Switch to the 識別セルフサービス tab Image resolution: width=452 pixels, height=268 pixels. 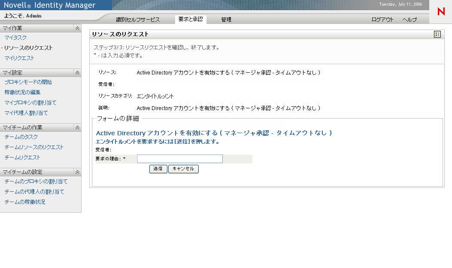(x=138, y=20)
